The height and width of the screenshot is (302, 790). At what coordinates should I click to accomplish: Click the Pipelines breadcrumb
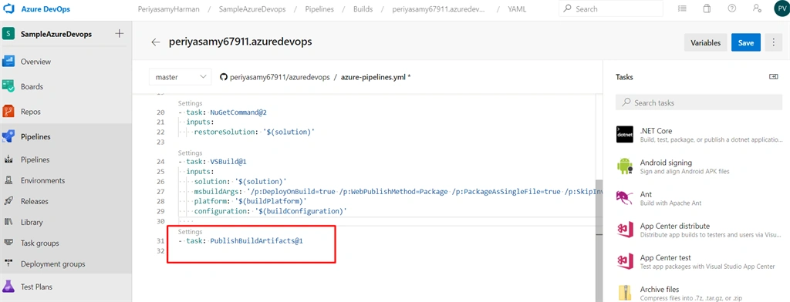(319, 9)
